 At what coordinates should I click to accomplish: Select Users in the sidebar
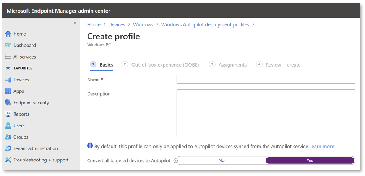19,125
